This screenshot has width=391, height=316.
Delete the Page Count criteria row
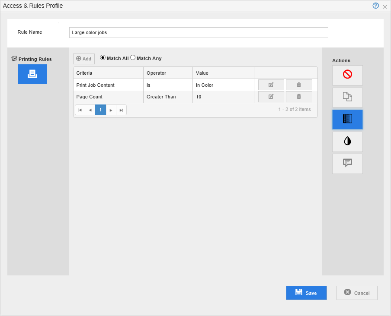click(299, 97)
